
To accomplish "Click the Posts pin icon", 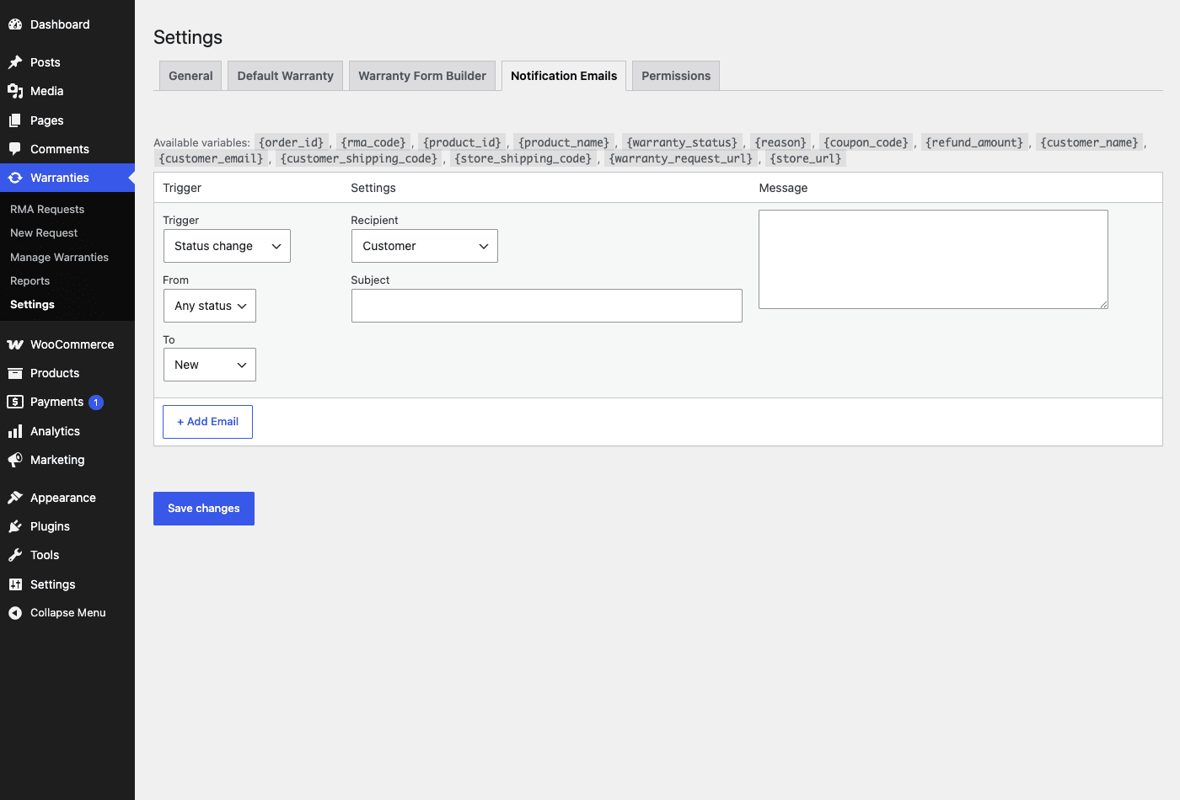I will [x=15, y=62].
